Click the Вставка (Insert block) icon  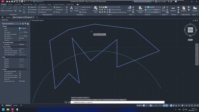[129, 9]
